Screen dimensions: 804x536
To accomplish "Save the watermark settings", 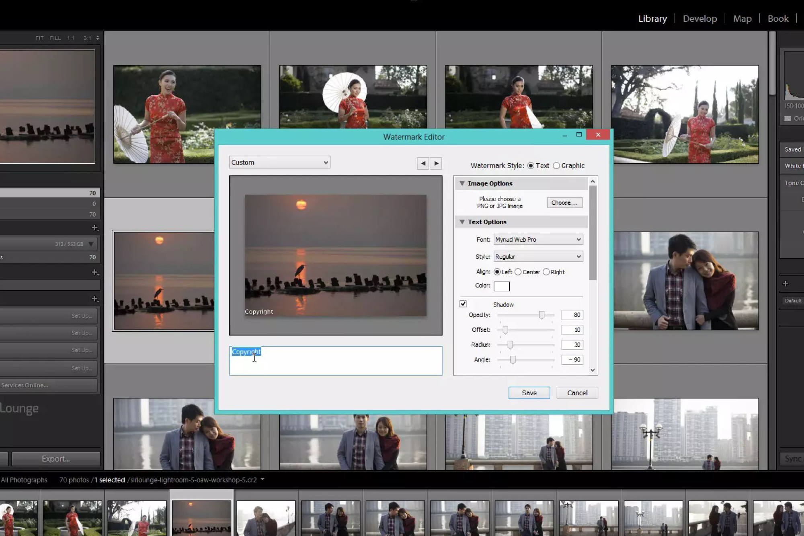I will click(529, 393).
